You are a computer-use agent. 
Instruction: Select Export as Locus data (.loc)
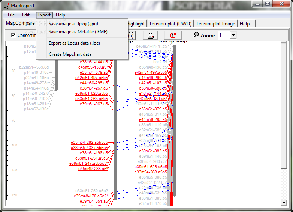click(74, 43)
